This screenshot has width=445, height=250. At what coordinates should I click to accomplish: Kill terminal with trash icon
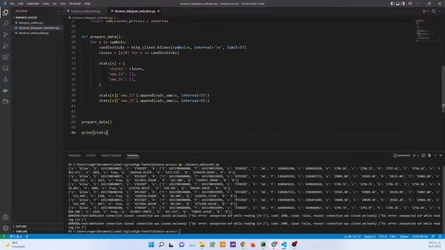430,156
